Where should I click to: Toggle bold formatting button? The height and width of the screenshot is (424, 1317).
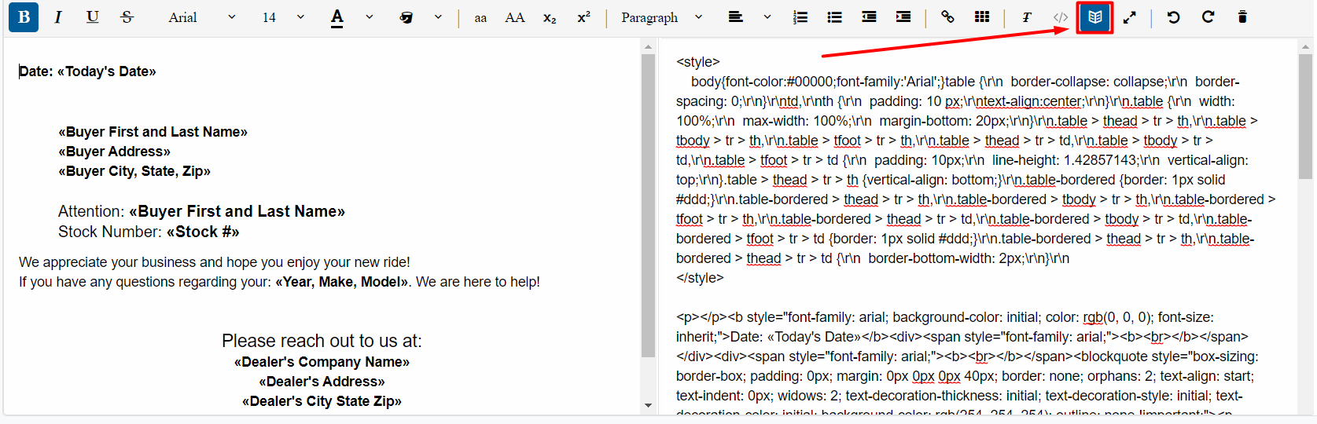(24, 17)
